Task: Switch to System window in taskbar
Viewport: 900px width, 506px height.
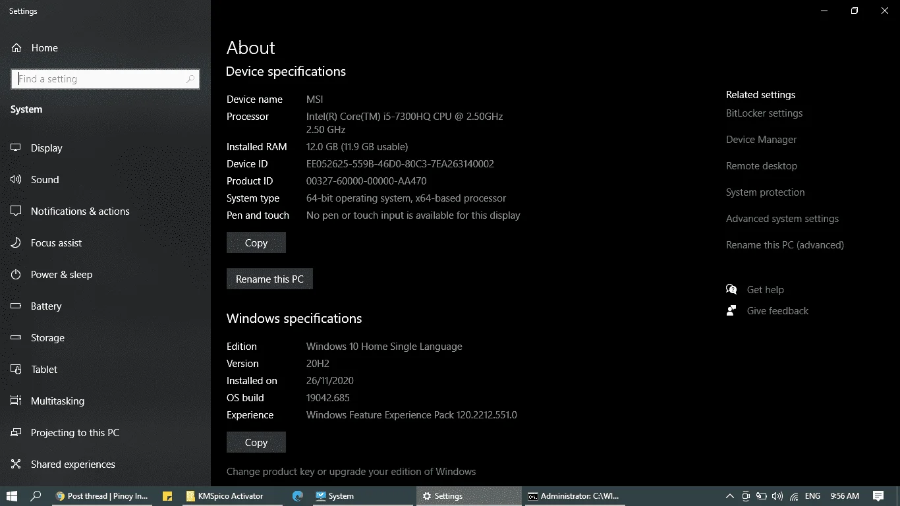Action: [362, 496]
